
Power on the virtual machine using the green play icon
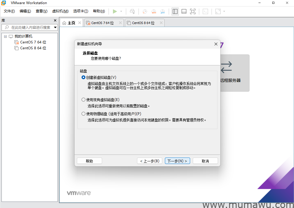click(x=115, y=11)
